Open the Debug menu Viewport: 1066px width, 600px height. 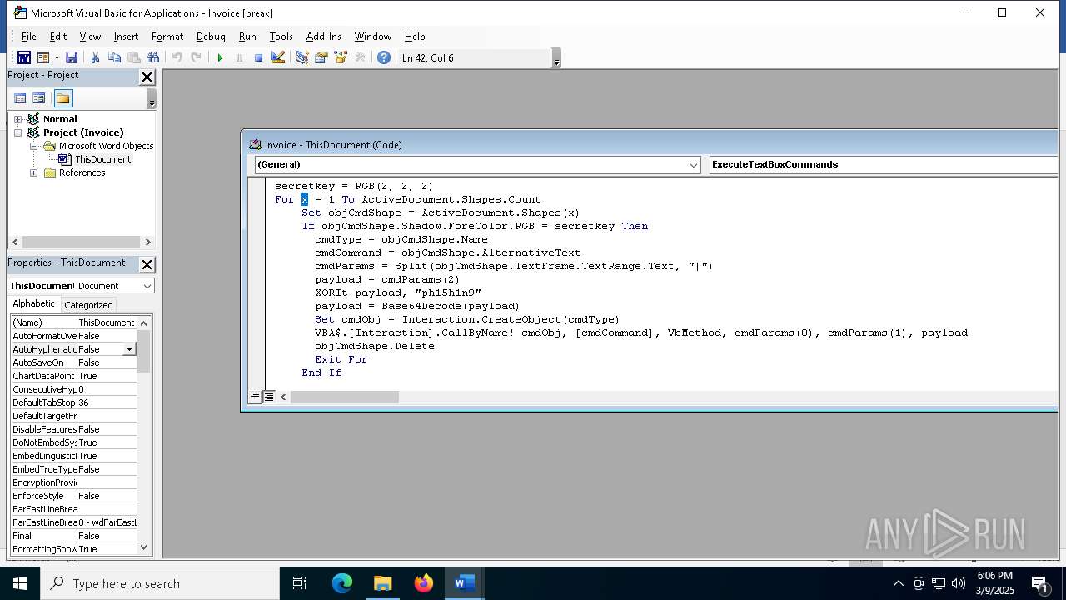211,37
